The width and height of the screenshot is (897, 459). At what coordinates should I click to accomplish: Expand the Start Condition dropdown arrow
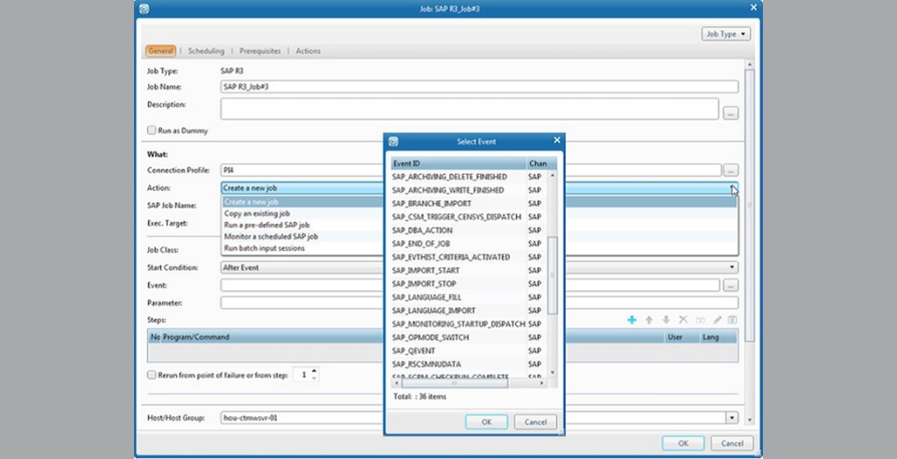click(731, 268)
